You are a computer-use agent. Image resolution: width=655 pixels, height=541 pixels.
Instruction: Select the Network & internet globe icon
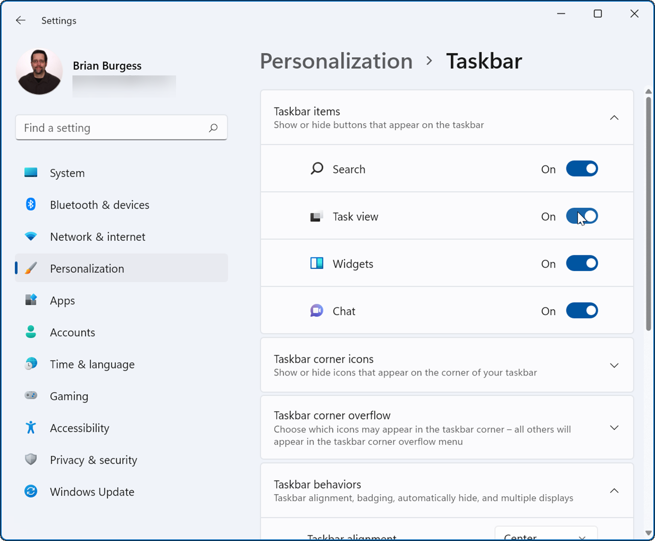pyautogui.click(x=30, y=236)
